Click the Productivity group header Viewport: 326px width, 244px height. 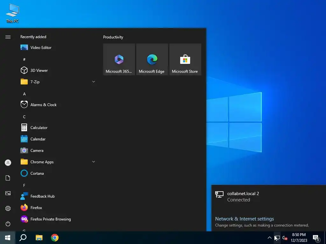113,37
